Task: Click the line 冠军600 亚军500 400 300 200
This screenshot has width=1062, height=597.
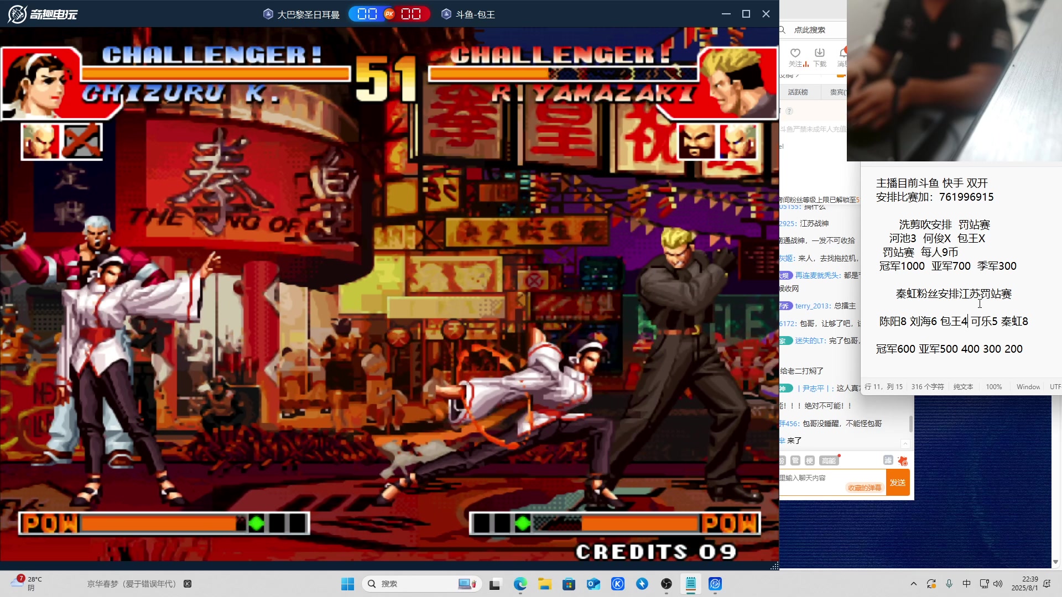Action: click(949, 349)
